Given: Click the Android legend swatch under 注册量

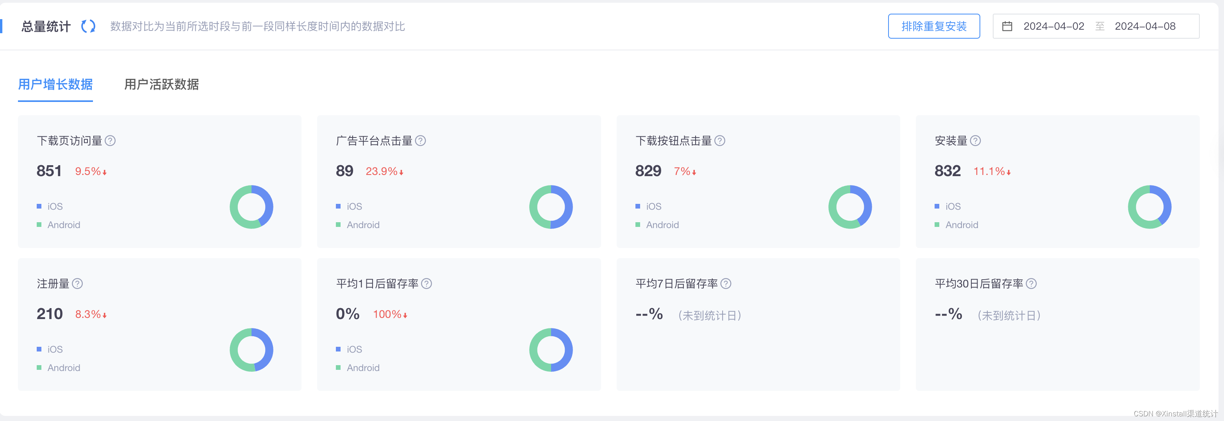Looking at the screenshot, I should (x=39, y=367).
